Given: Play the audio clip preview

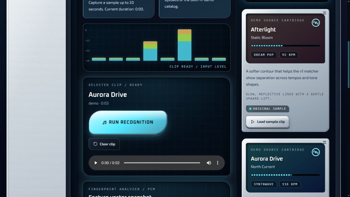Looking at the screenshot, I should tap(96, 163).
